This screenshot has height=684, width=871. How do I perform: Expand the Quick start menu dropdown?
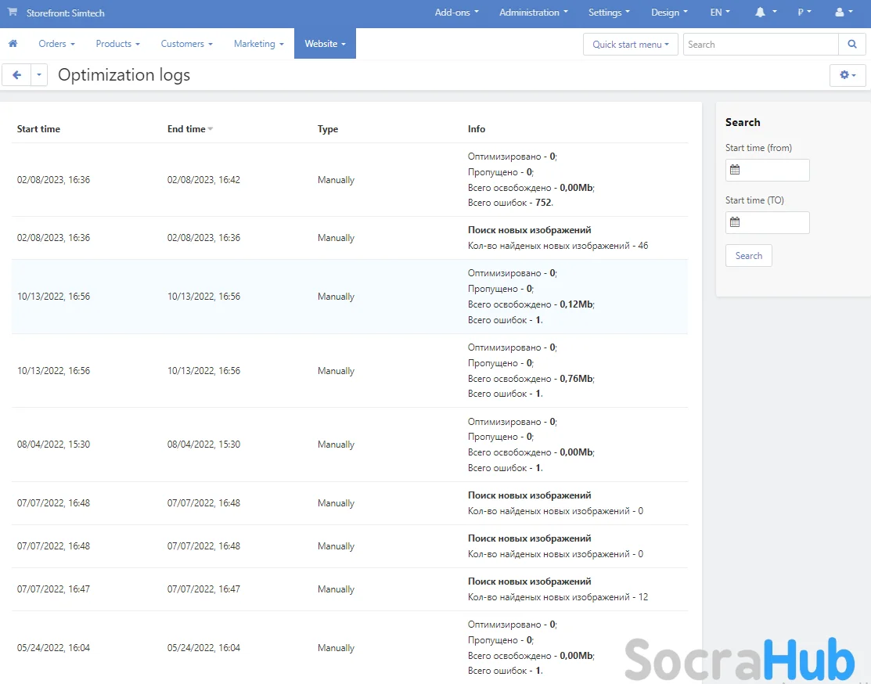[630, 45]
